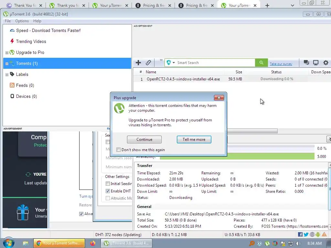This screenshot has height=248, width=331.
Task: Toggle the Altruistic Mode checkbox
Action: tap(108, 198)
